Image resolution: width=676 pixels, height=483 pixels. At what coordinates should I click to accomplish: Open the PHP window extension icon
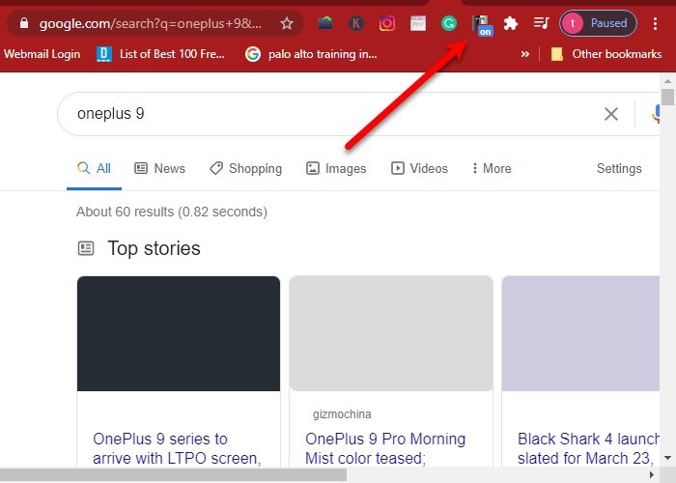[418, 23]
